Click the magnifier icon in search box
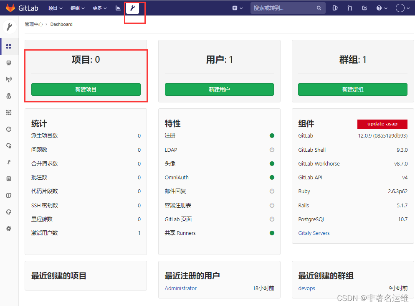415x306 pixels. (319, 8)
